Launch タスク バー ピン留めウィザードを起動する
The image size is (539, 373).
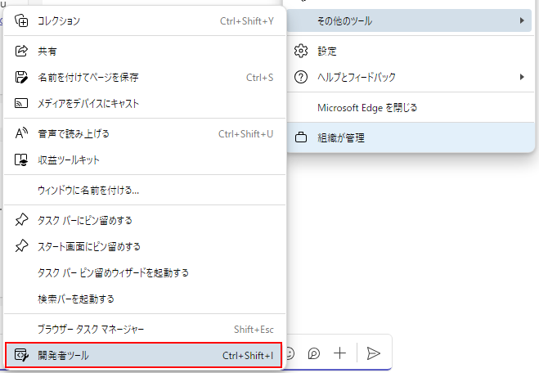click(x=145, y=272)
